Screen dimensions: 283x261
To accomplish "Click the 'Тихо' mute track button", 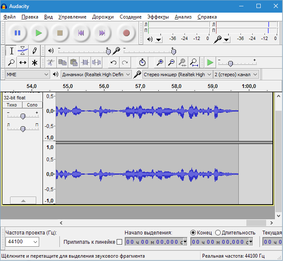I will [12, 105].
